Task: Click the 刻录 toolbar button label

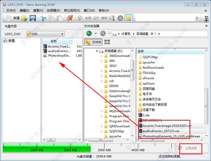Action: [88, 18]
